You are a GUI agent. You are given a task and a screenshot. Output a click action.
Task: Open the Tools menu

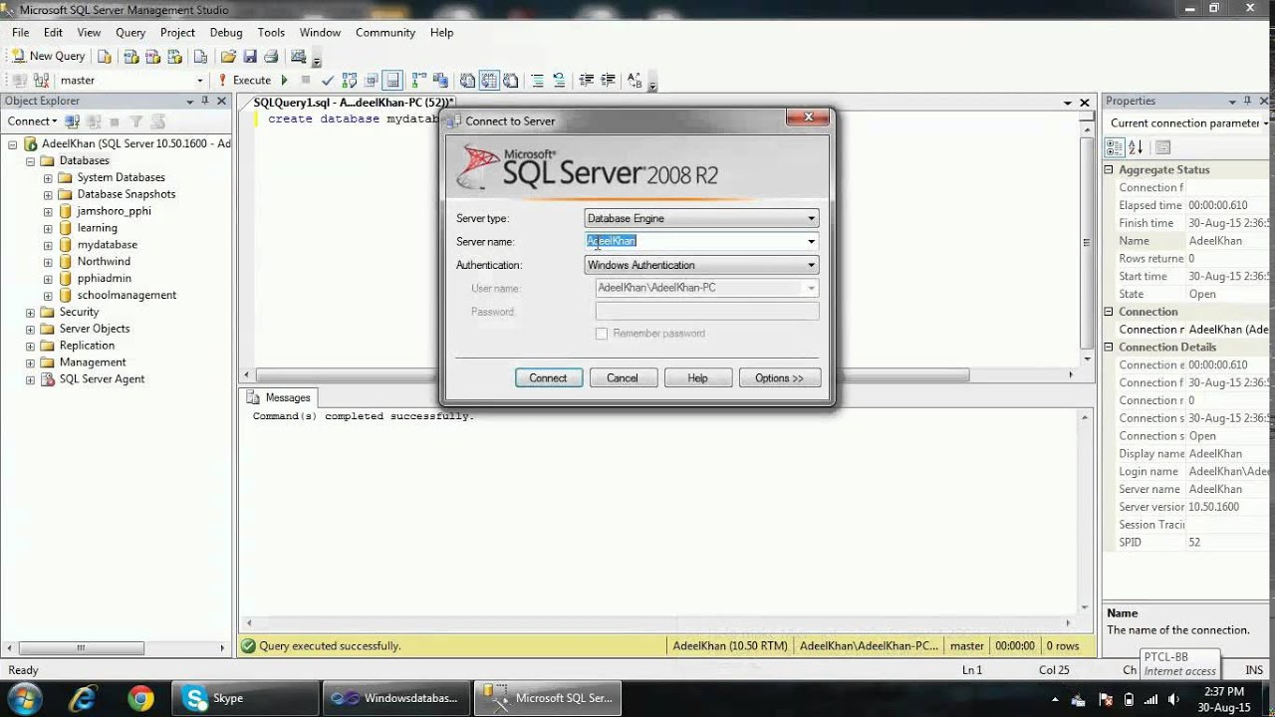(271, 32)
